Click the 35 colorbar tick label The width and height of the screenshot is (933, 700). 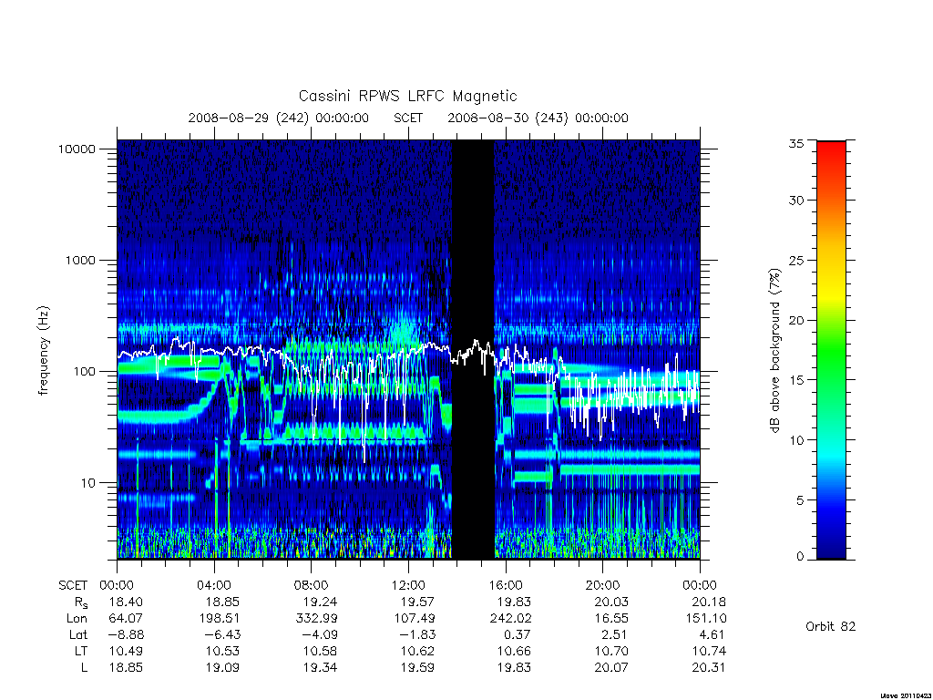[x=796, y=143]
